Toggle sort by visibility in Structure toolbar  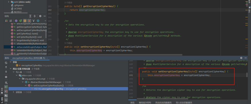(x=6, y=21)
